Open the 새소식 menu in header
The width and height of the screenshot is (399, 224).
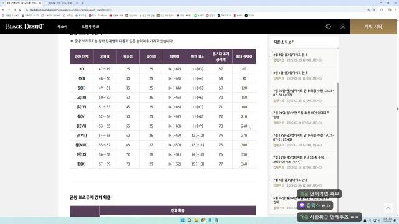62,26
